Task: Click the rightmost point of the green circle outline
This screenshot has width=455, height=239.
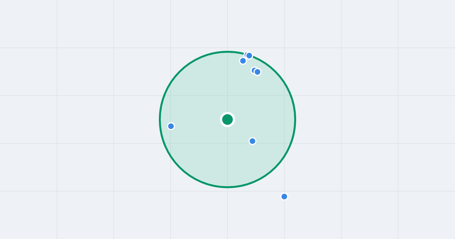Action: coord(295,119)
